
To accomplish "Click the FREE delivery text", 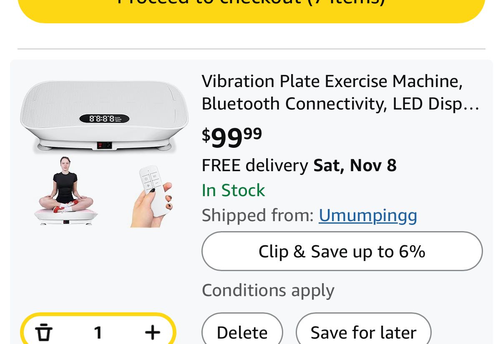I will [255, 165].
